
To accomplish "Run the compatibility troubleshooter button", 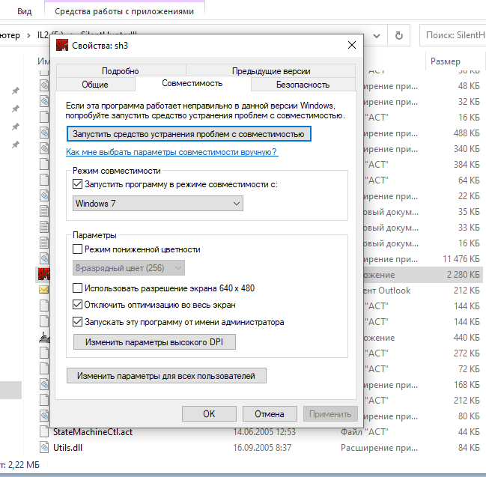I will (x=189, y=134).
